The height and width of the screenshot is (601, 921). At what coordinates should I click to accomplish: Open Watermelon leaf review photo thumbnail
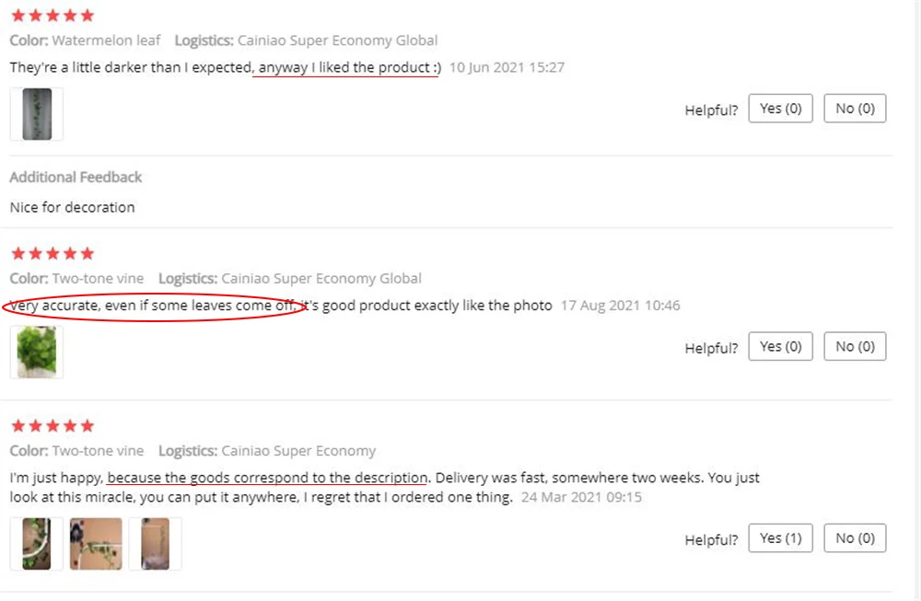coord(37,114)
